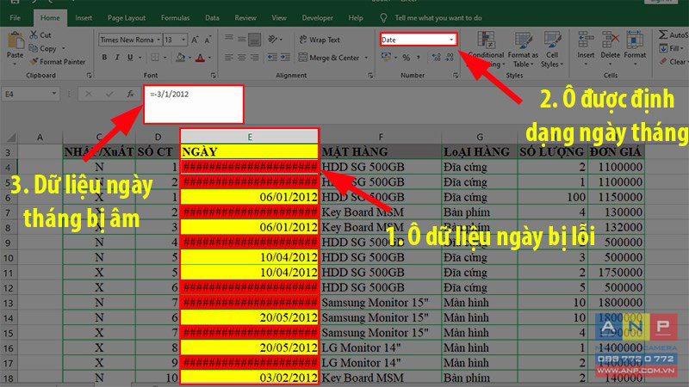The width and height of the screenshot is (689, 387).
Task: Click the Copy icon
Action: [34, 48]
